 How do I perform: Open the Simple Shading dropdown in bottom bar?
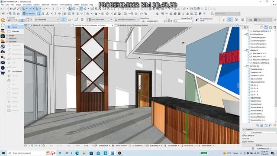click(x=207, y=146)
